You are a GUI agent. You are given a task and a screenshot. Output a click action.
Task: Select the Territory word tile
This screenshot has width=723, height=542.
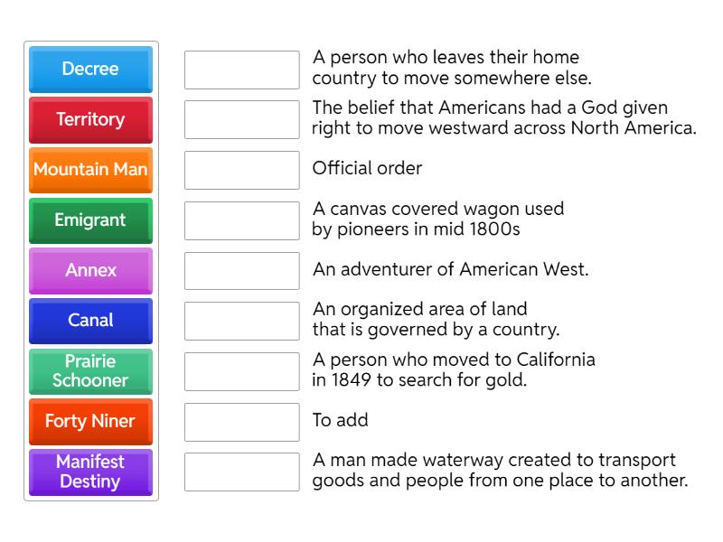click(x=90, y=120)
